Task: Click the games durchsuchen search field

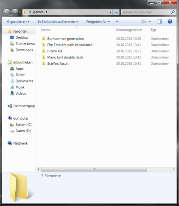Action: (146, 12)
